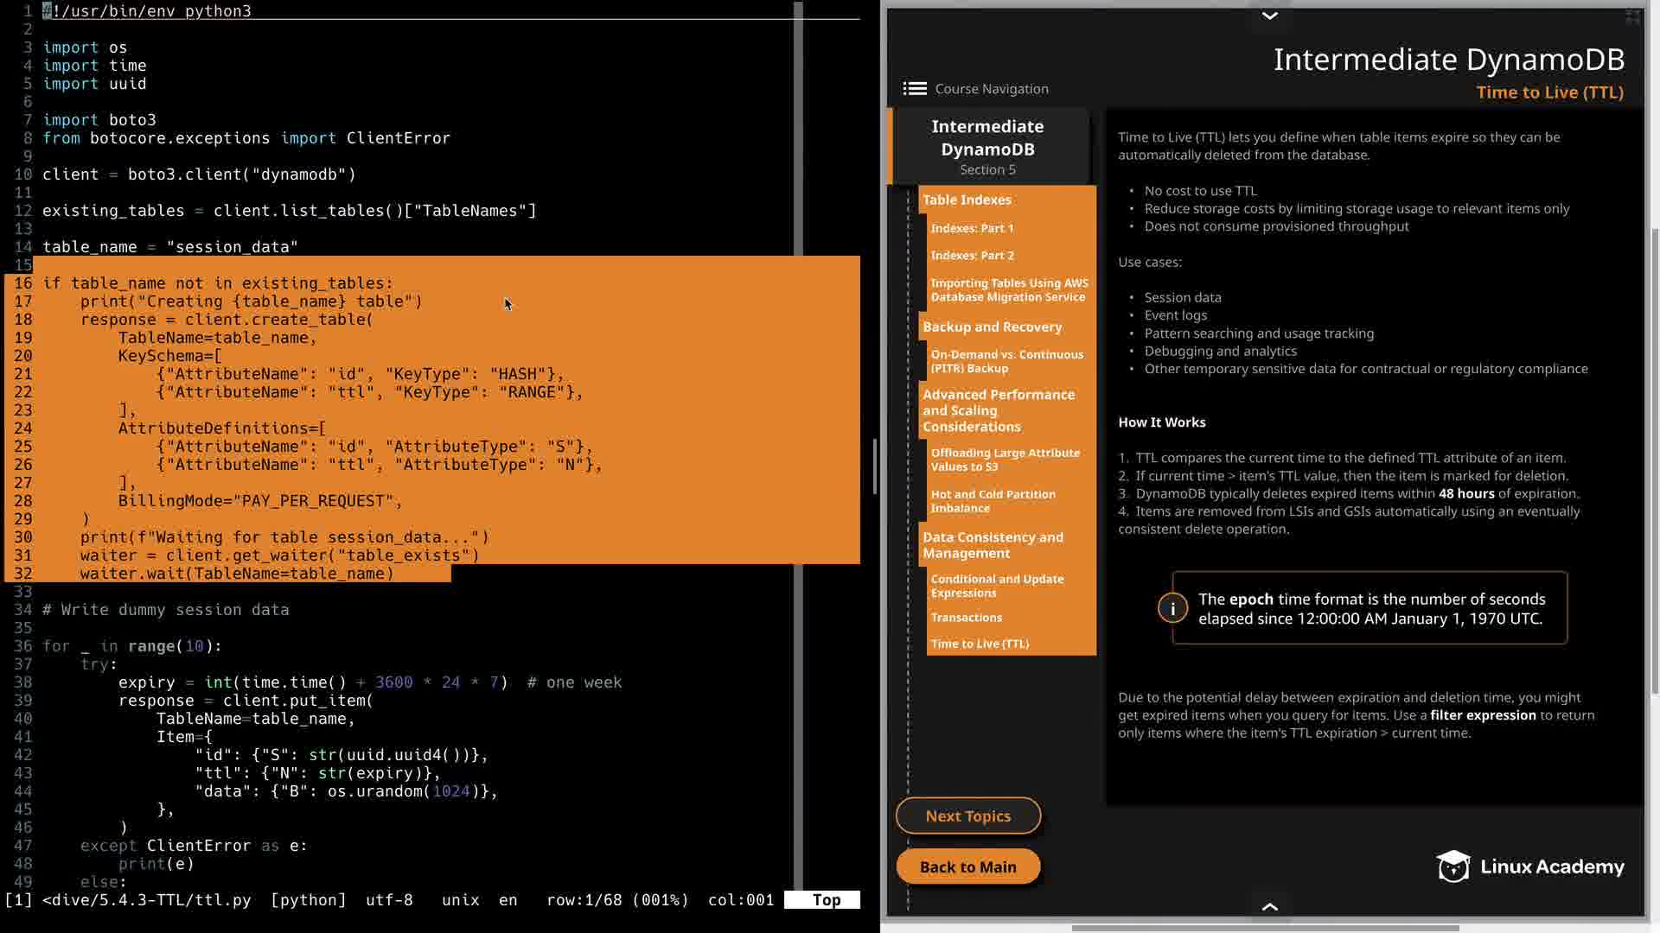Collapse the top chevron of the diagram

point(1269,16)
